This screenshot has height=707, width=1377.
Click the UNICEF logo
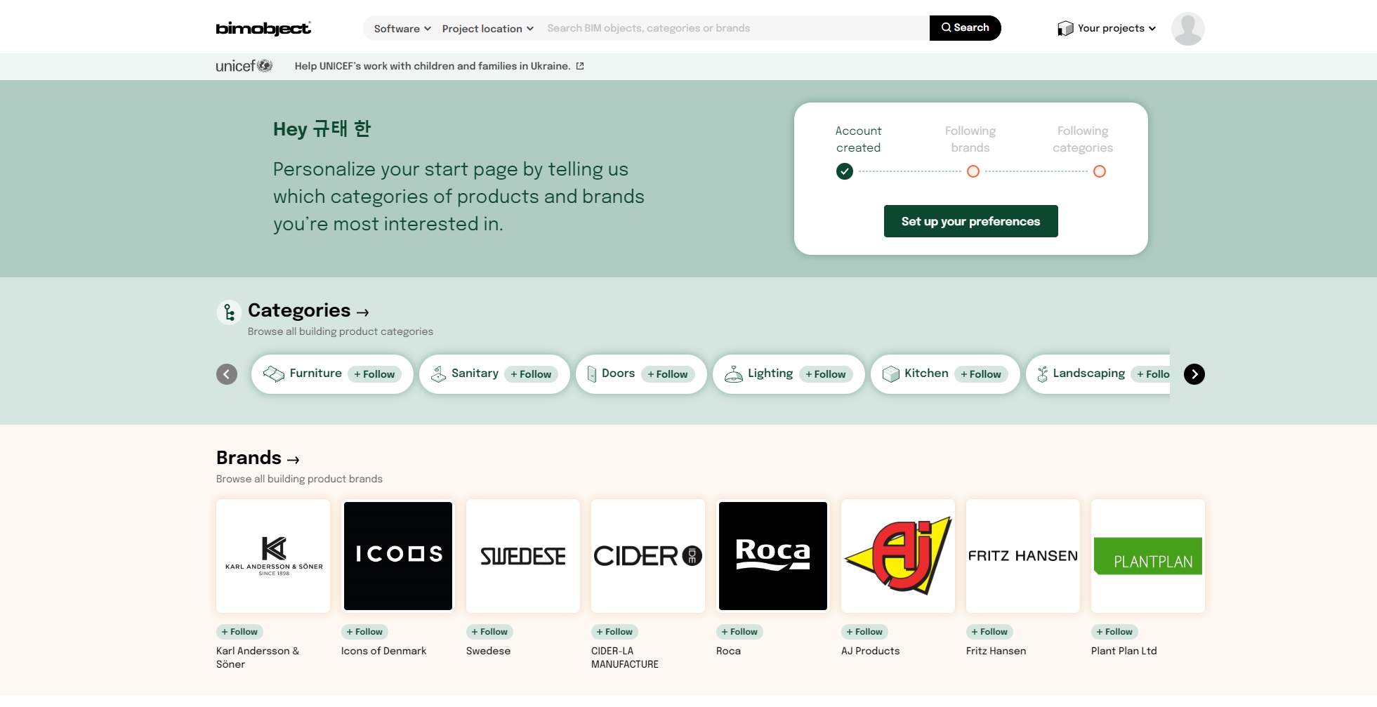[244, 66]
